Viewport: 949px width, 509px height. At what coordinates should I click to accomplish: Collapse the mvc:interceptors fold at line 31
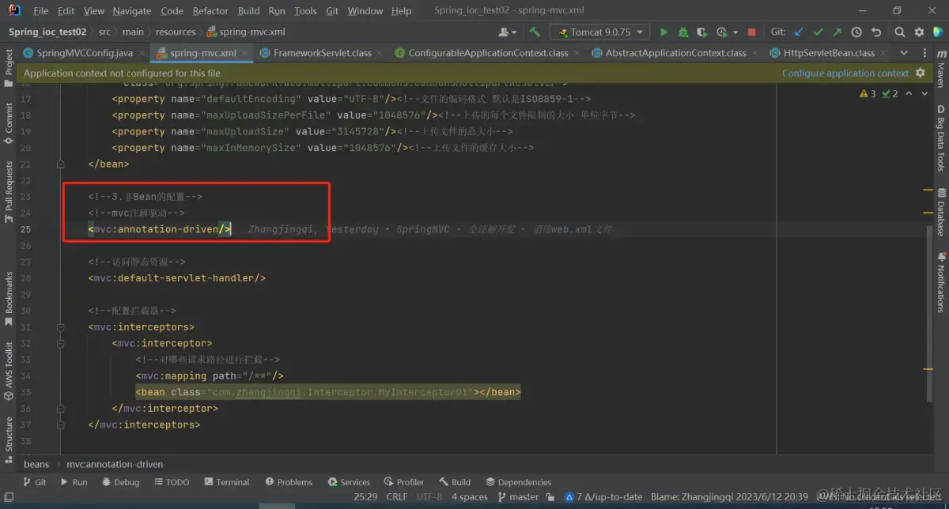click(x=60, y=327)
